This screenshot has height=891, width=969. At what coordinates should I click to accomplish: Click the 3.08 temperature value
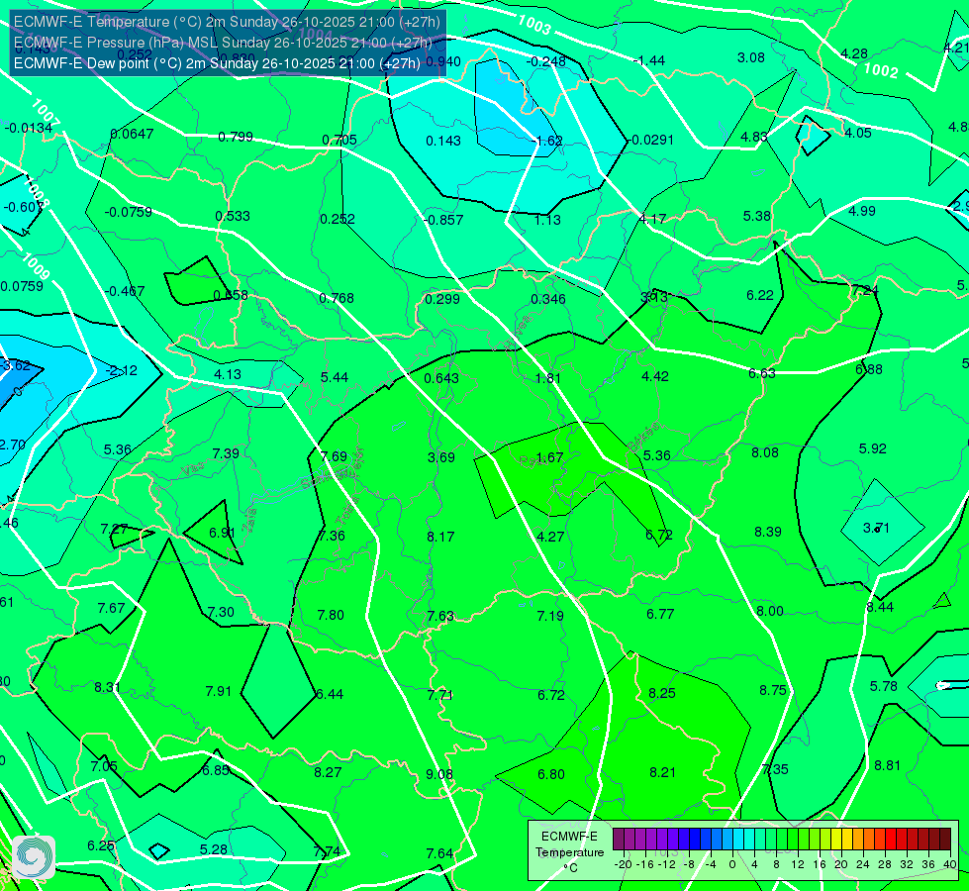pyautogui.click(x=751, y=57)
